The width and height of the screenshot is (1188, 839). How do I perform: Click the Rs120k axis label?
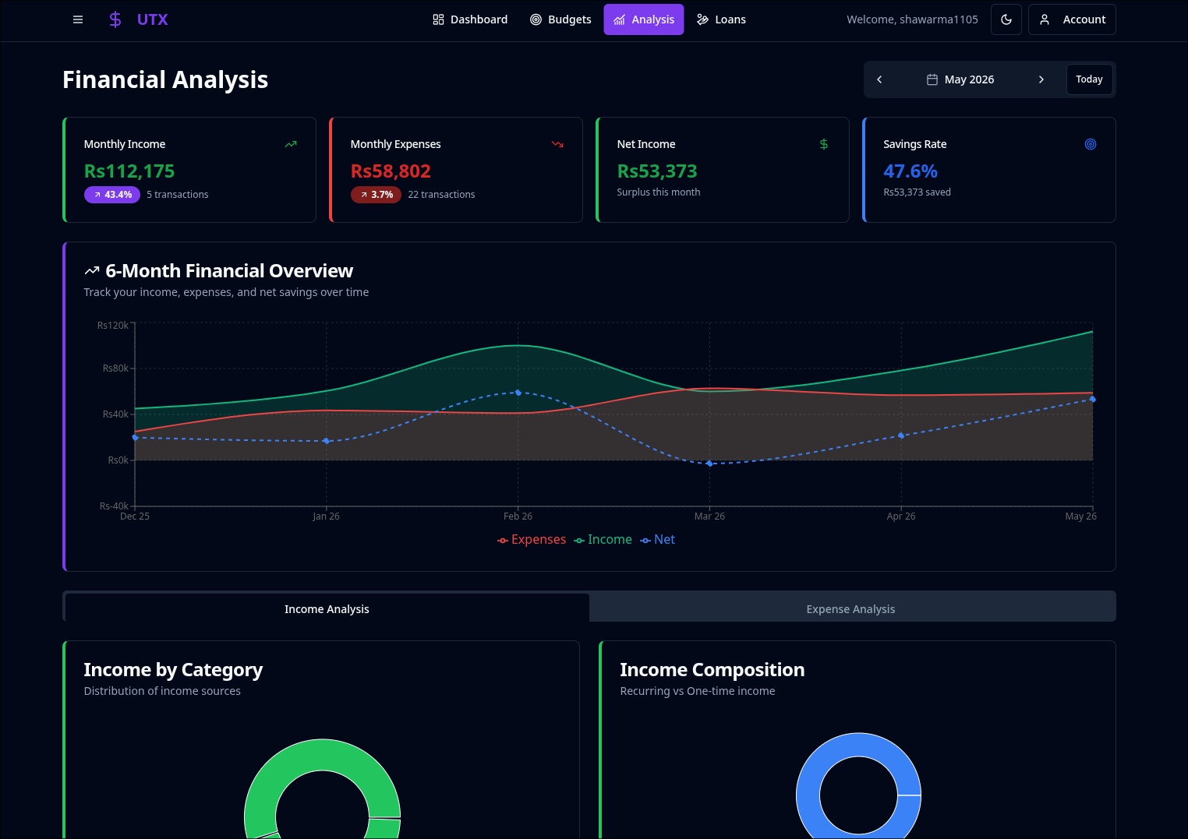113,326
